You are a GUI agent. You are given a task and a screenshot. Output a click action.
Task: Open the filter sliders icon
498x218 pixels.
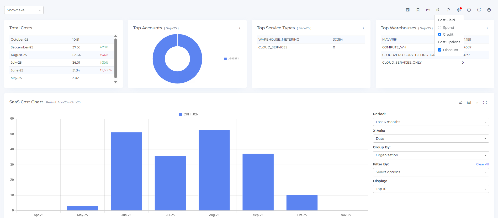point(449,10)
